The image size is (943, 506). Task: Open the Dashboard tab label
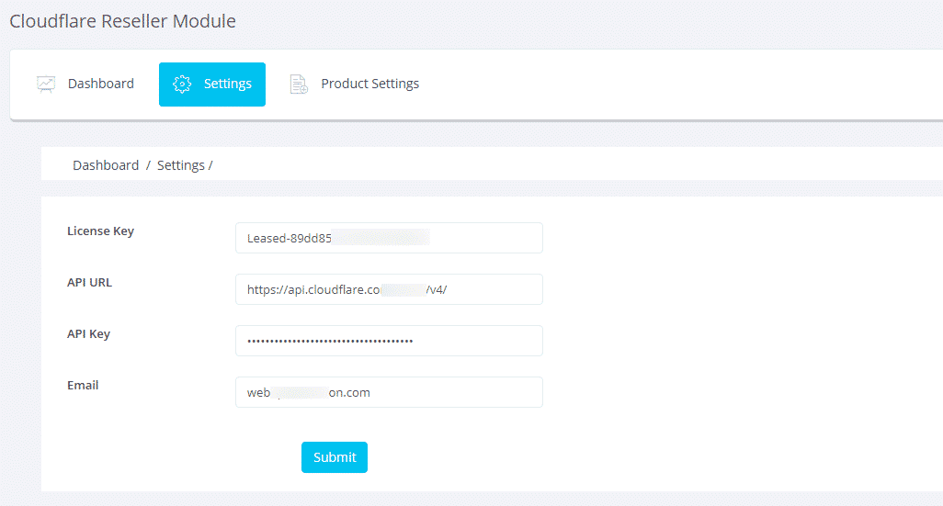101,84
